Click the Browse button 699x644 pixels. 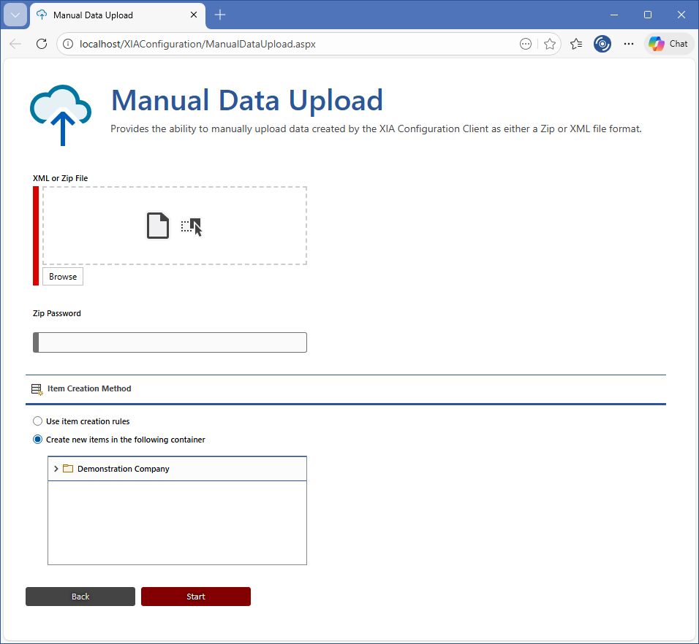[63, 277]
